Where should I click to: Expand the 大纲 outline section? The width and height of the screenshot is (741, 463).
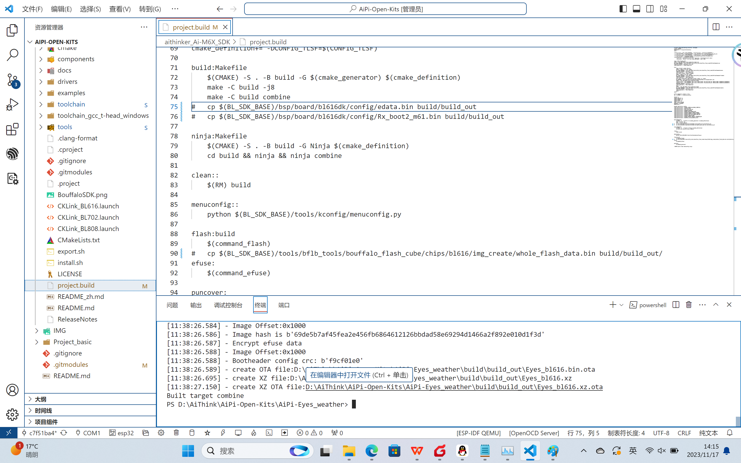tap(30, 399)
